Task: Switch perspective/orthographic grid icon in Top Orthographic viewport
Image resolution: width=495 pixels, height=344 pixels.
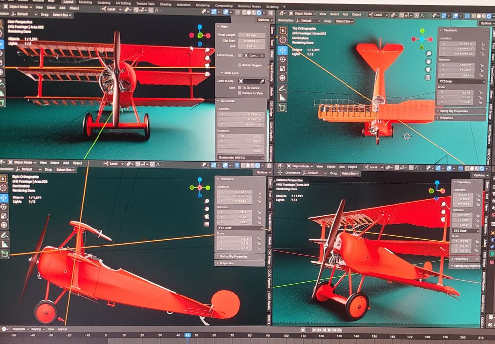Action: tap(428, 77)
